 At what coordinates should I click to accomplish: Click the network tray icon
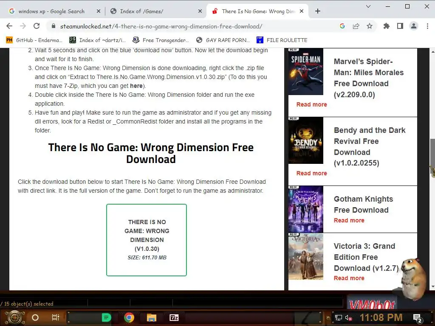click(x=339, y=318)
